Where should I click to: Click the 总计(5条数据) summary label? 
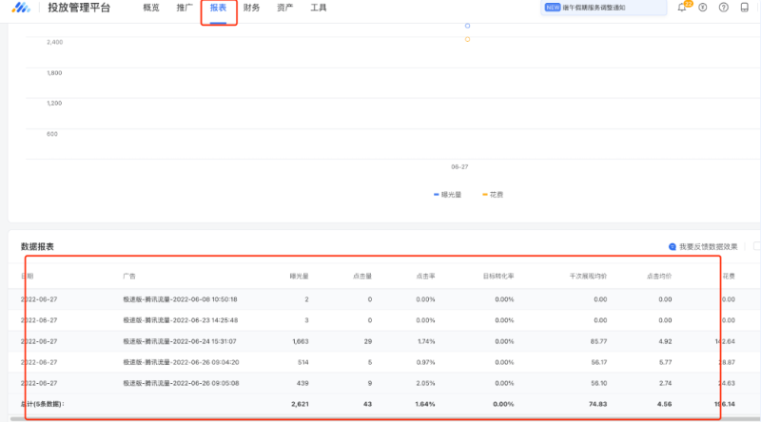pyautogui.click(x=42, y=404)
